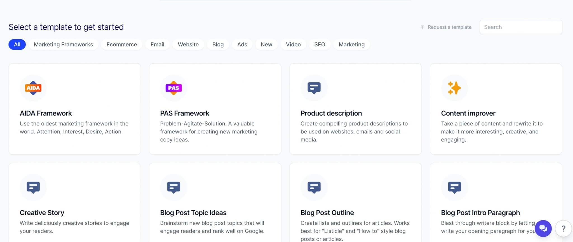The height and width of the screenshot is (242, 573).
Task: Filter templates by Marketing Frameworks
Action: point(63,44)
